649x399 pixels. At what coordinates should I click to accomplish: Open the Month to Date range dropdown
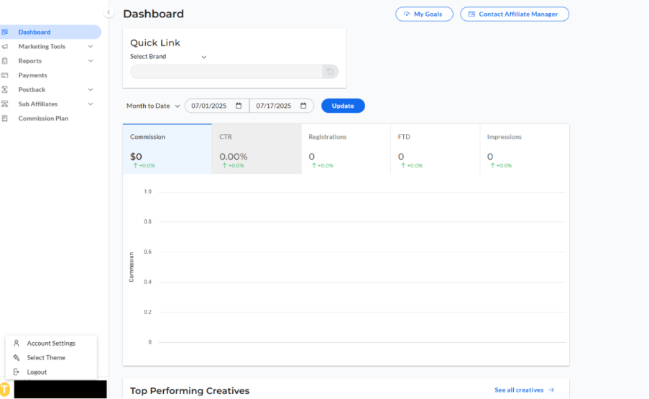coord(153,106)
